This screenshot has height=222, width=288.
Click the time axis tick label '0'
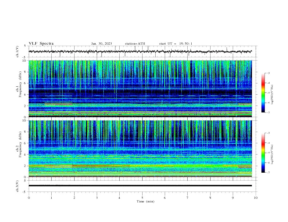coord(29,198)
